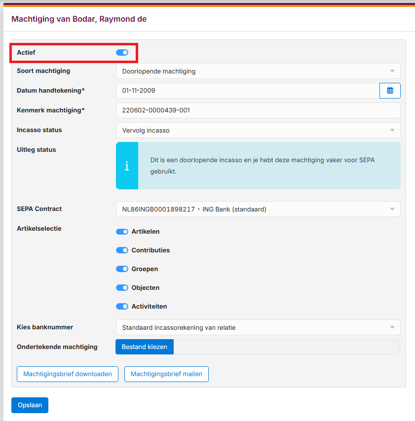The image size is (415, 421).
Task: Toggle the Actief switch off
Action: point(122,53)
